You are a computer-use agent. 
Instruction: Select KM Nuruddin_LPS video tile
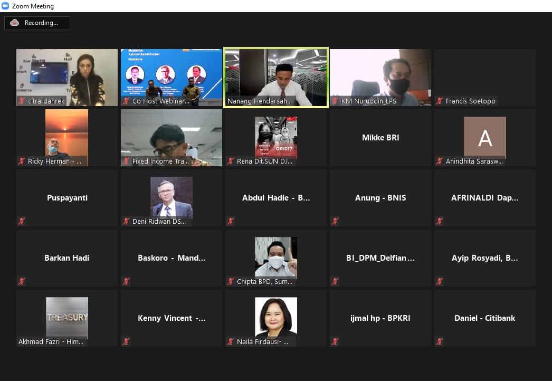pos(380,77)
